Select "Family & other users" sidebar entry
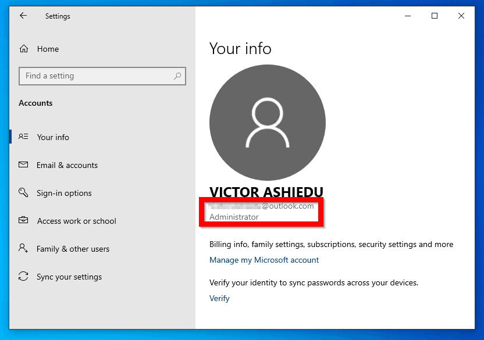This screenshot has width=484, height=340. pos(73,249)
